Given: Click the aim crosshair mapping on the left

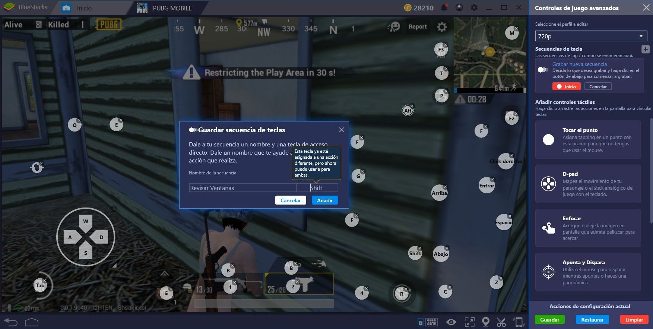Looking at the screenshot, I should click(37, 168).
